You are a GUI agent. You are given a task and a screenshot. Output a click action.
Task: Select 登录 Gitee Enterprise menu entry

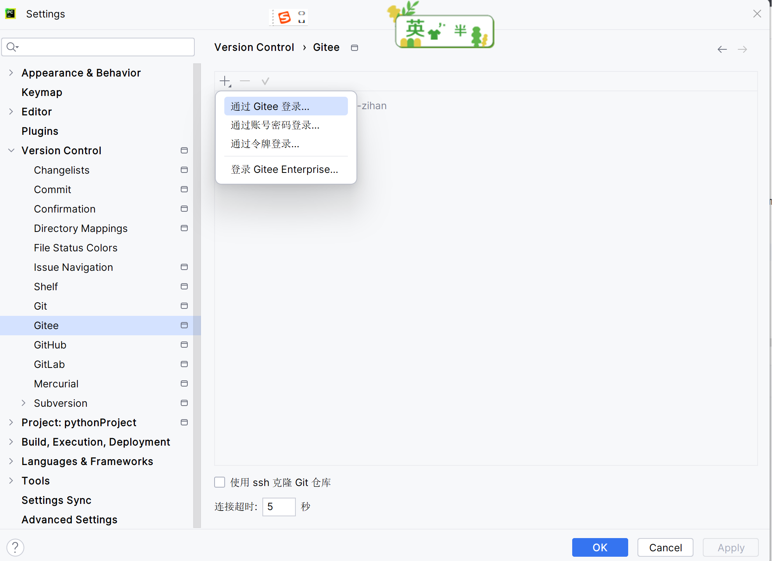(285, 169)
